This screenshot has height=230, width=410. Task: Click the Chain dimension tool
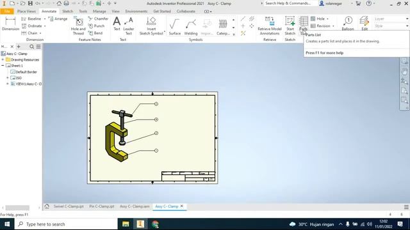coord(29,33)
